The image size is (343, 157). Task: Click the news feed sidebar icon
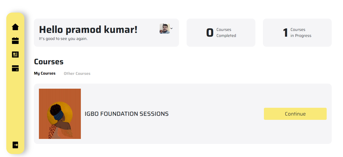coord(15,55)
